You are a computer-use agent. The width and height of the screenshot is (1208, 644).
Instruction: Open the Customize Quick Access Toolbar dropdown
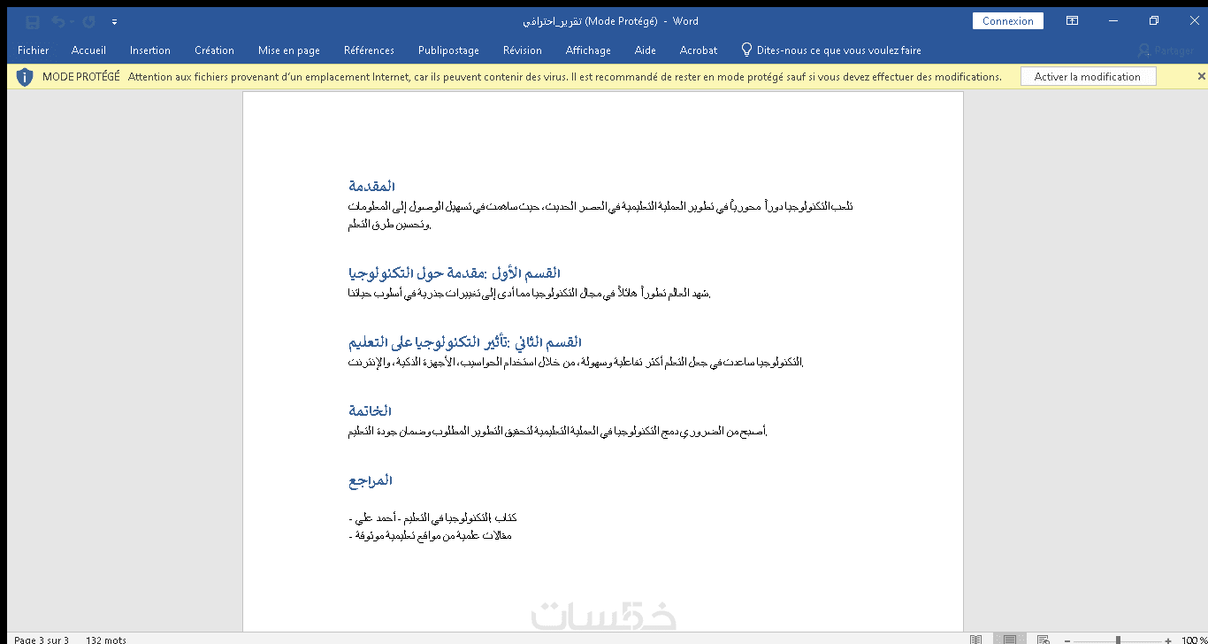(x=115, y=22)
